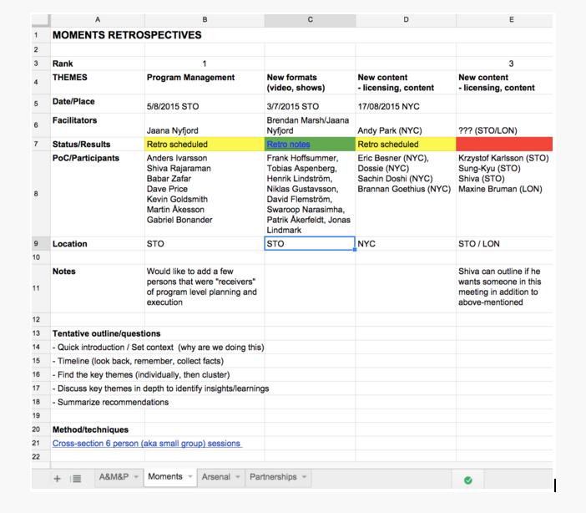Click the participants cell starting Eric Besner
This screenshot has width=586, height=513.
[x=406, y=194]
